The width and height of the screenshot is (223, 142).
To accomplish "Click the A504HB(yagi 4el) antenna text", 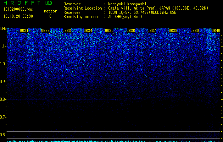I will click(125, 17).
